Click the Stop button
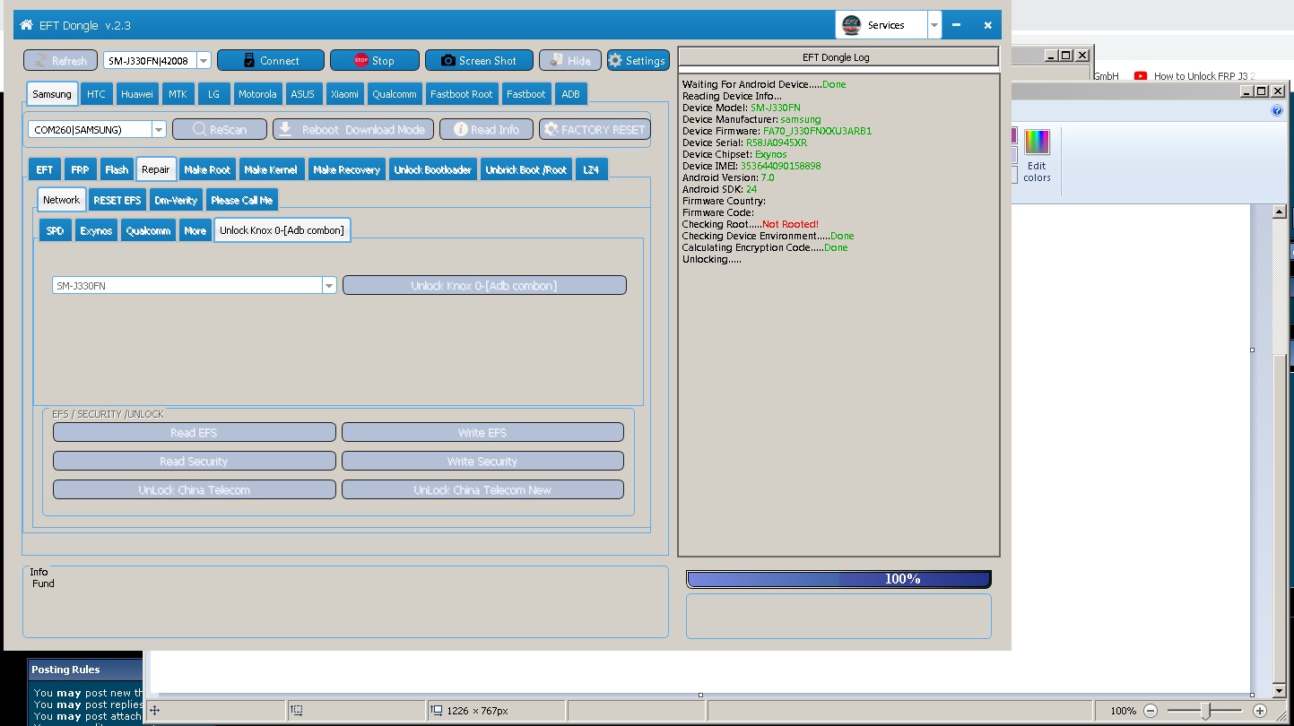 point(375,60)
